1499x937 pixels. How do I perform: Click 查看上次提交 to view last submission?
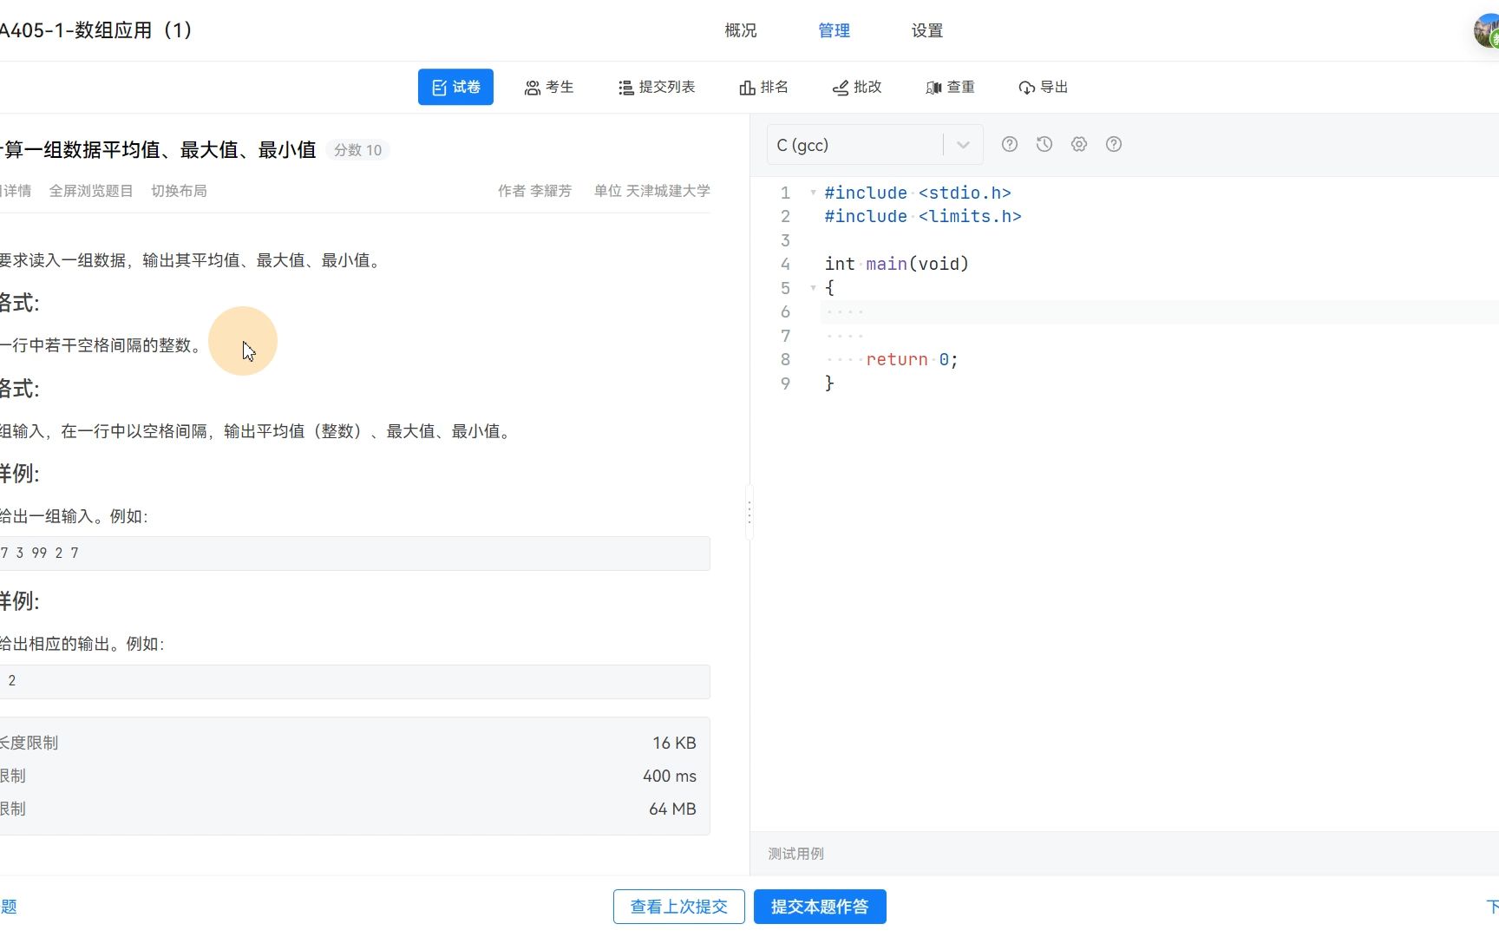click(x=678, y=906)
